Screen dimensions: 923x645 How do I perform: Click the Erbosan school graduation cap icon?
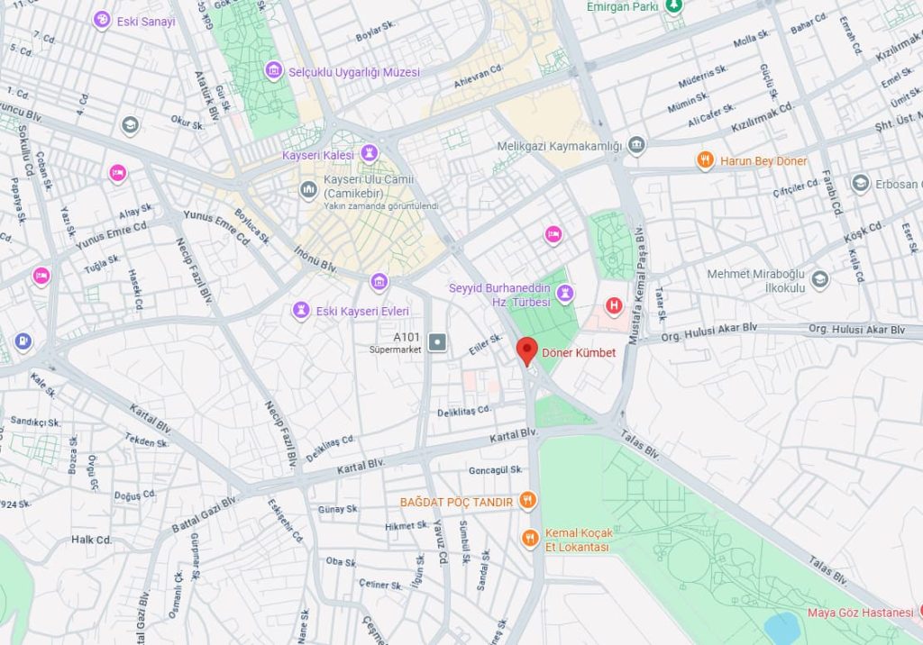point(861,183)
